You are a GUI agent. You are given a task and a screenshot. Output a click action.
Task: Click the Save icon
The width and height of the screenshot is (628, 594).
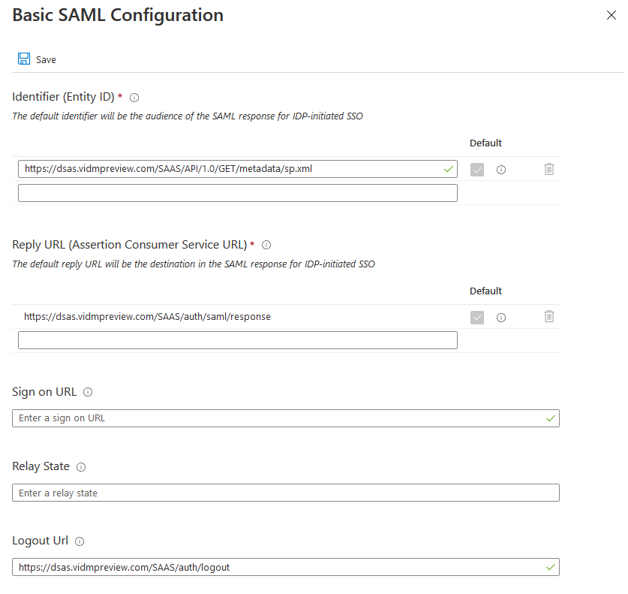pyautogui.click(x=23, y=58)
